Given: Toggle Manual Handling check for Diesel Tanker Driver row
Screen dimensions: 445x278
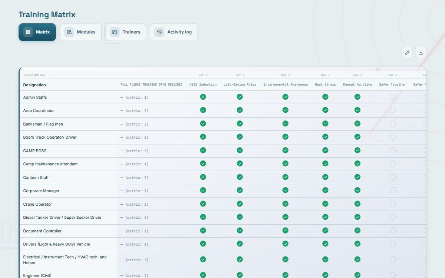Looking at the screenshot, I should pos(357,217).
